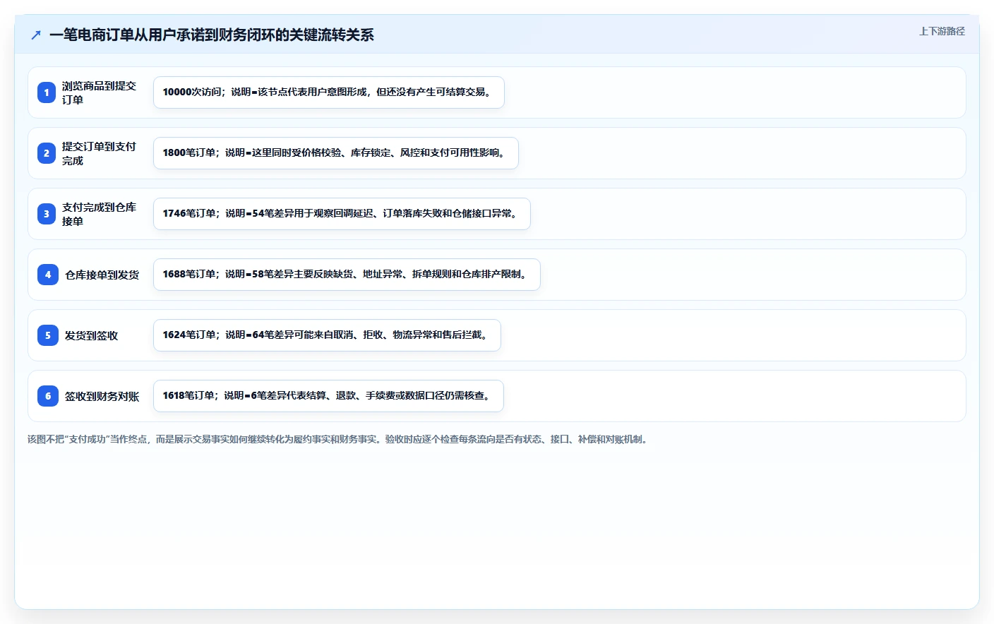This screenshot has height=624, width=994.
Task: Click the 1746笔订单 description box
Action: click(x=342, y=214)
